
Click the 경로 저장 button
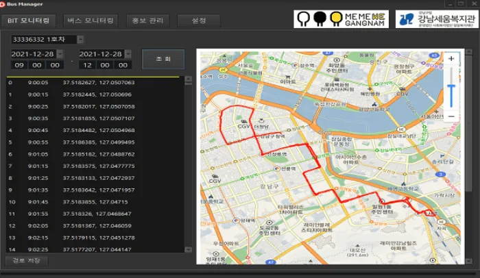[26, 261]
